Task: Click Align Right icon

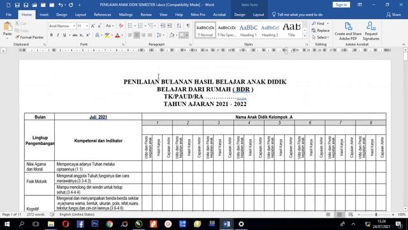Action: [143, 35]
